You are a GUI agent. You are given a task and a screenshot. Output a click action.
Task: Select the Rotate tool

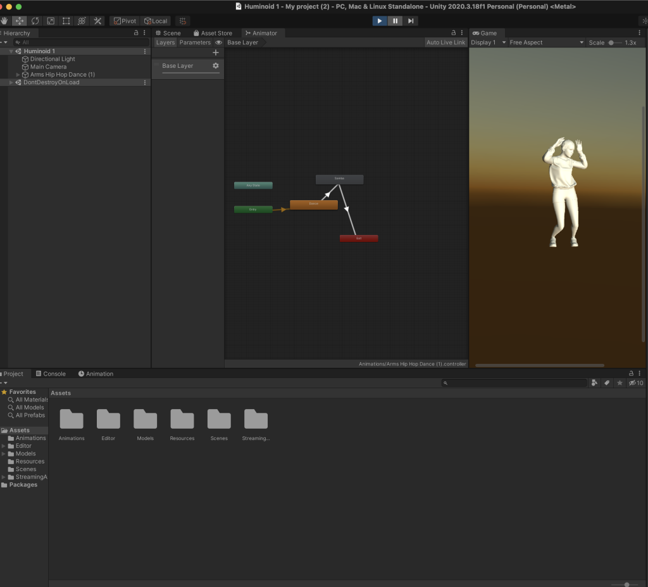(x=35, y=21)
